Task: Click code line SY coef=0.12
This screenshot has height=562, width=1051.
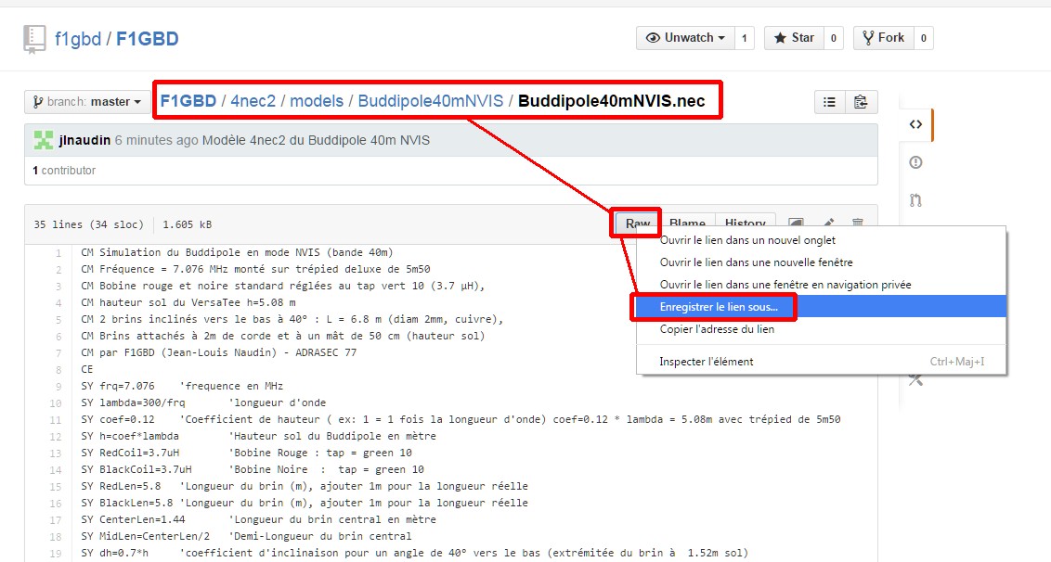Action: (x=461, y=420)
